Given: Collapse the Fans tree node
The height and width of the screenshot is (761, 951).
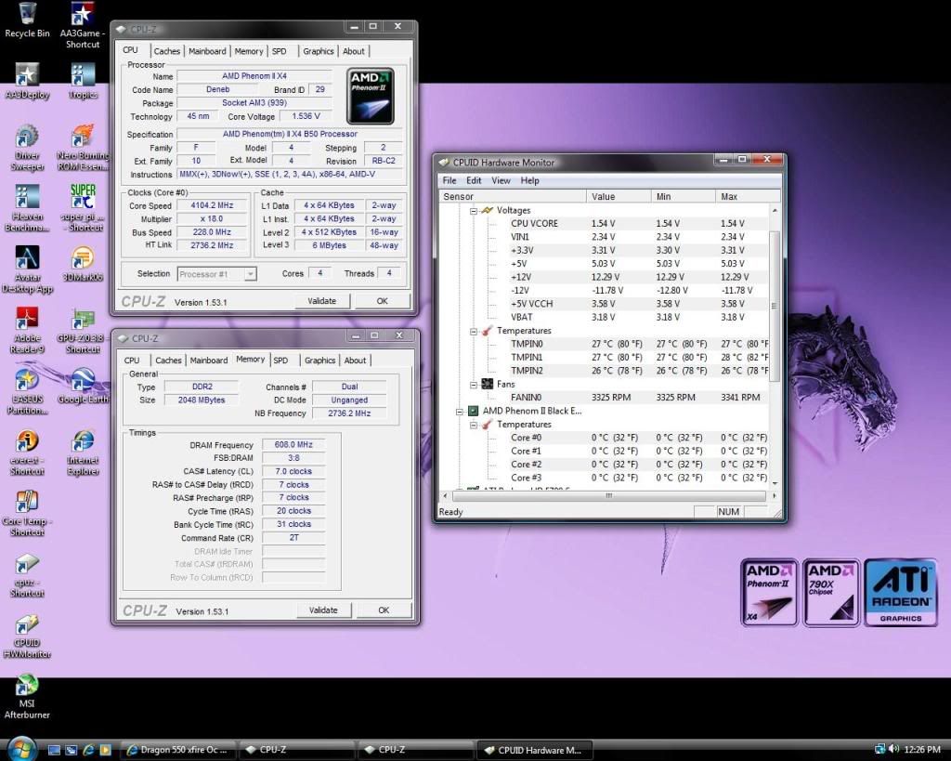Looking at the screenshot, I should (474, 384).
